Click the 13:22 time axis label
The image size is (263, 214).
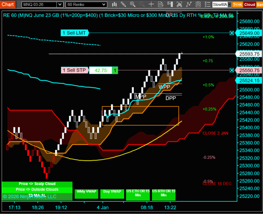[170, 207]
